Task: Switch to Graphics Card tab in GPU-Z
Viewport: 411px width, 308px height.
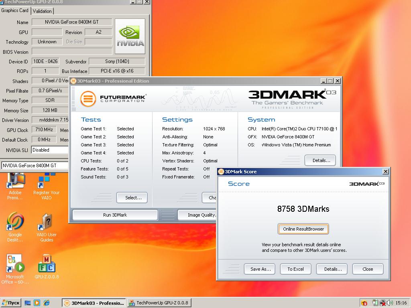Action: click(x=15, y=10)
